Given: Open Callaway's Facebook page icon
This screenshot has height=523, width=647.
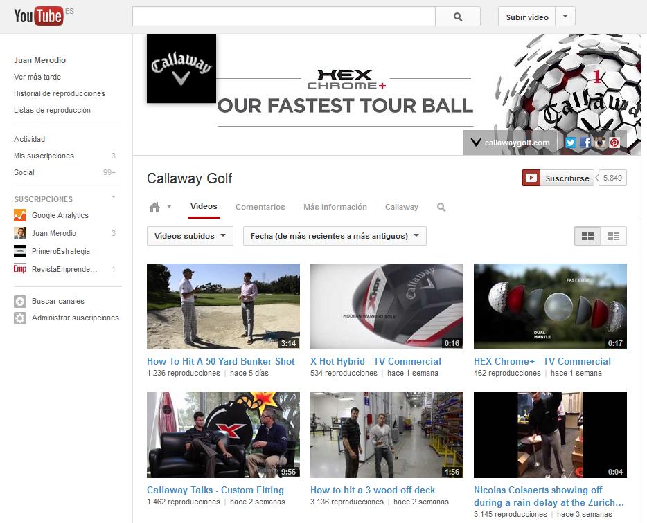Looking at the screenshot, I should [x=585, y=143].
